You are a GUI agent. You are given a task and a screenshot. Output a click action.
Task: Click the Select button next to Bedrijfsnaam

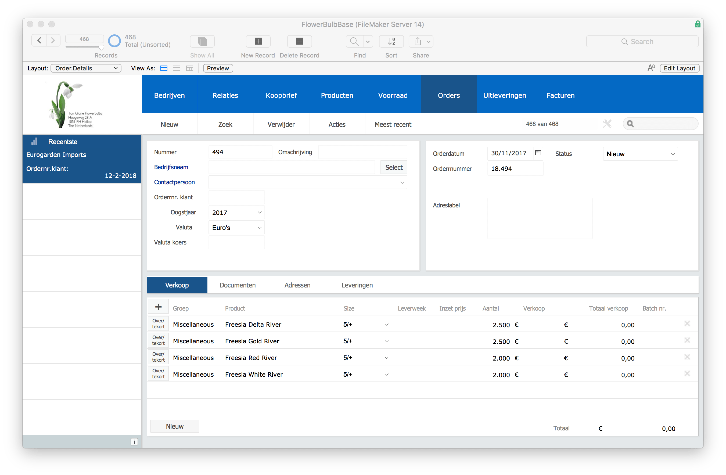point(394,167)
